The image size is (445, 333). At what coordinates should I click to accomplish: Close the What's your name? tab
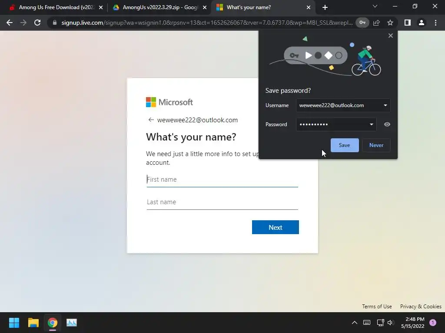click(x=309, y=7)
